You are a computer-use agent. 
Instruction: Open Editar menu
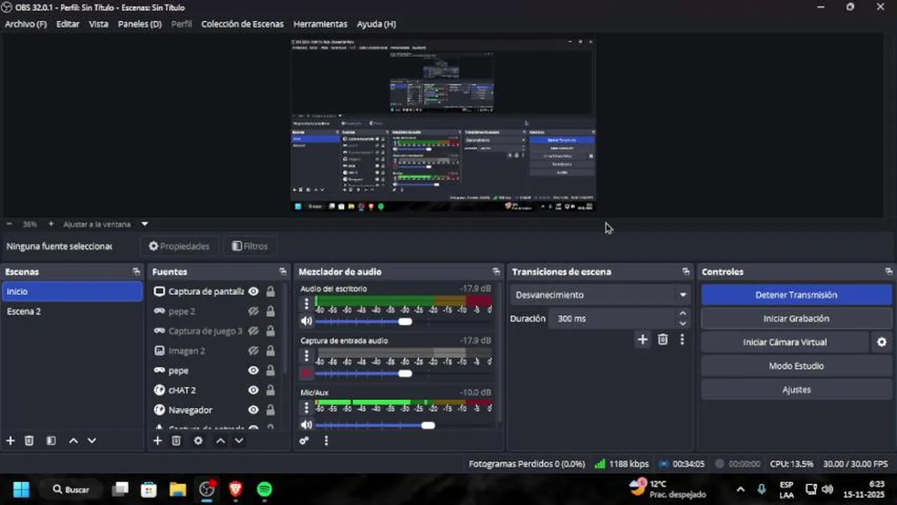(68, 24)
